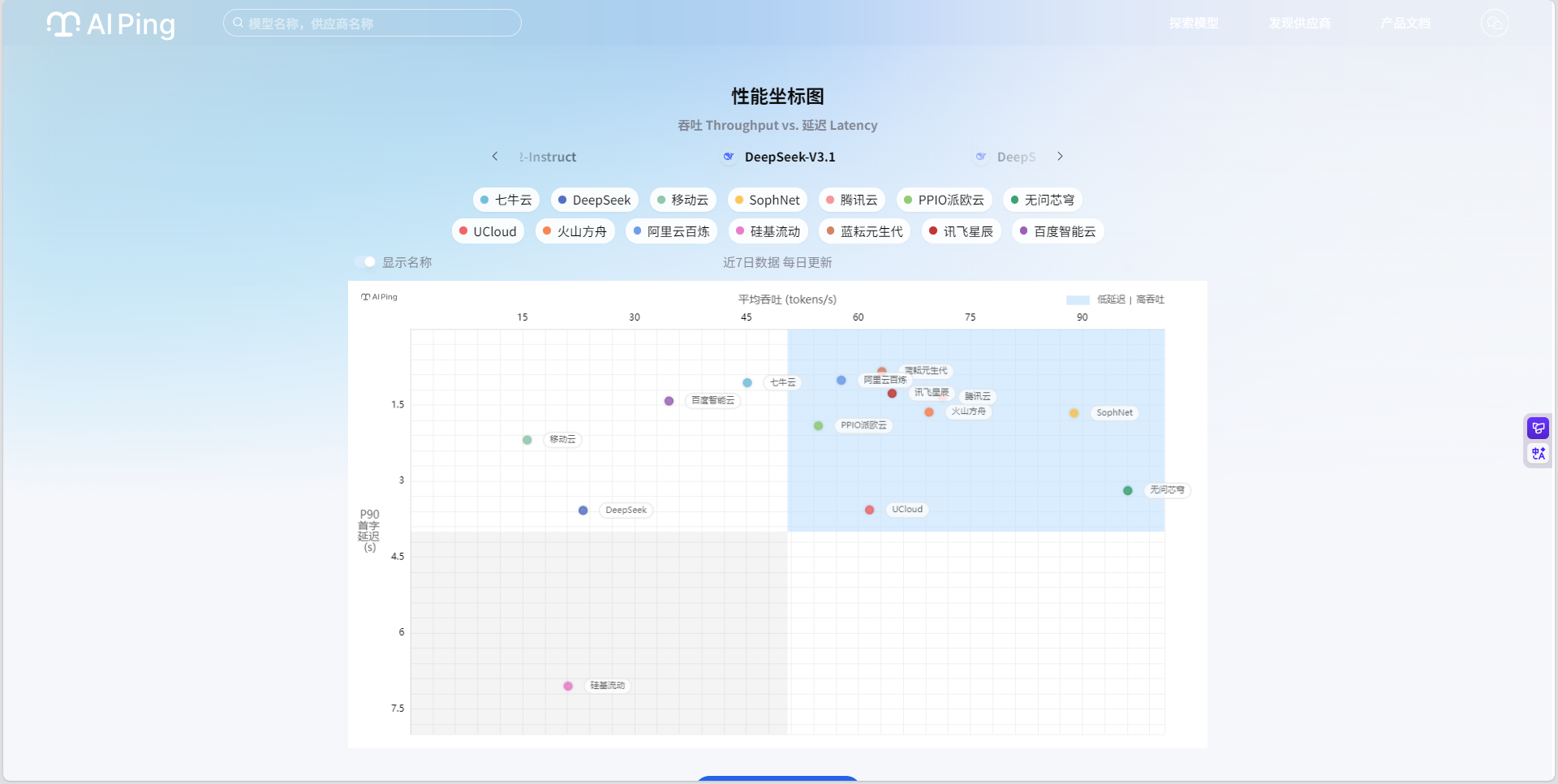Toggle 蓝耘元生代 provider in legend

coord(864,231)
